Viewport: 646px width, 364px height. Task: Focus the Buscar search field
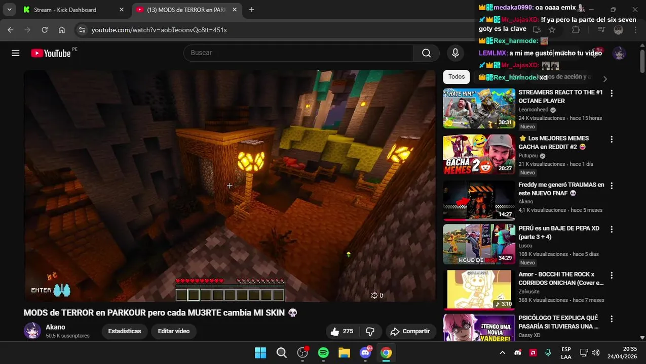(298, 53)
